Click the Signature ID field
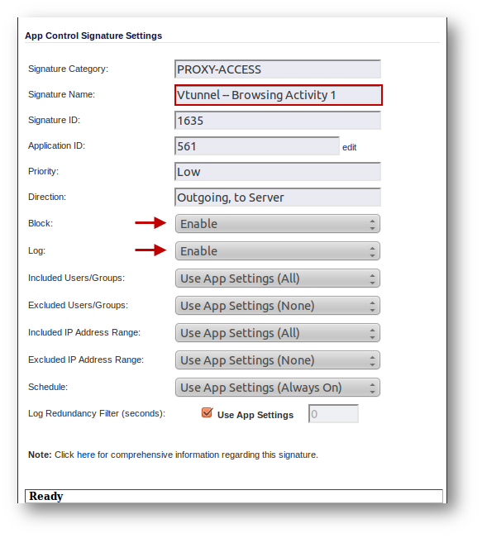482x538 pixels. coord(278,121)
